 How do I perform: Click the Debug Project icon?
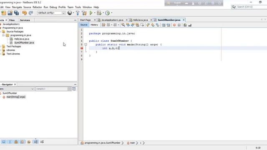click(99, 13)
